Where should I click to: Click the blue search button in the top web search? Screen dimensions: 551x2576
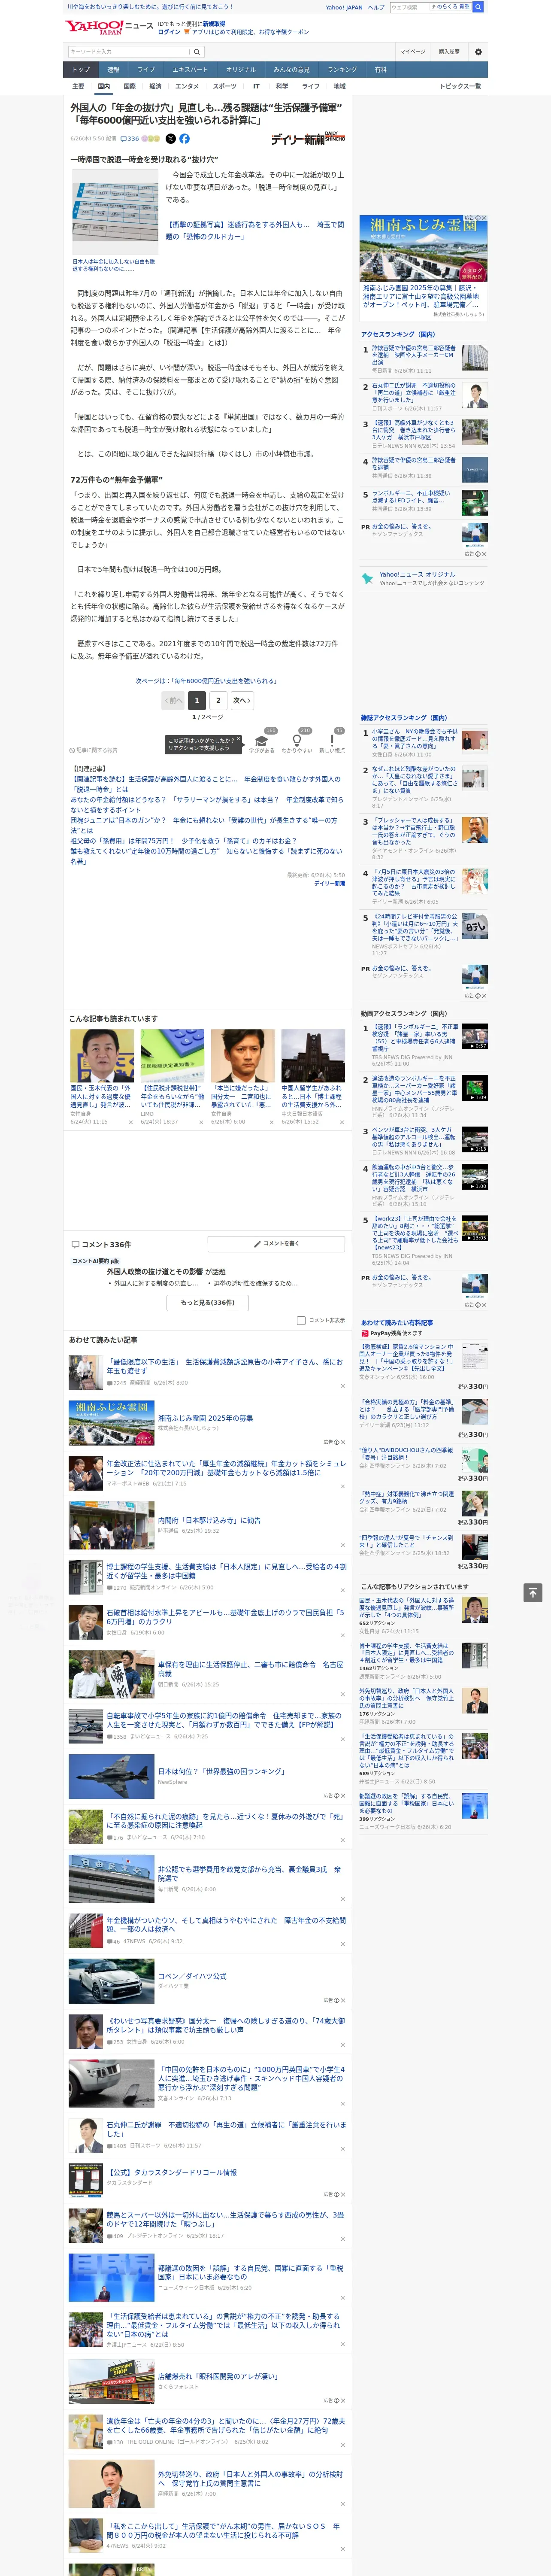(x=478, y=7)
